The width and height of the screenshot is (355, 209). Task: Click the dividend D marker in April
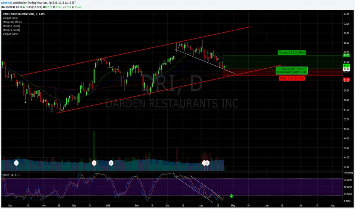click(207, 163)
